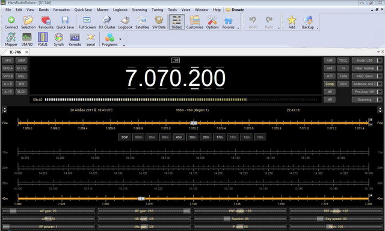The image size is (385, 231).
Task: Click the VFO A button
Action: coord(8,68)
